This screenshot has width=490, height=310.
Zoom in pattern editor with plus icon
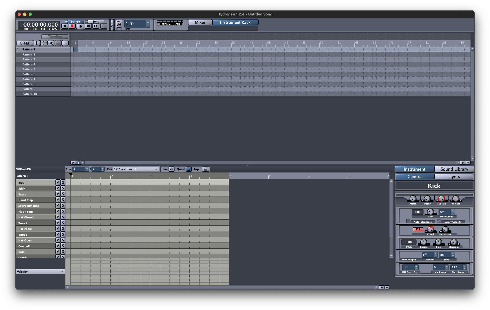[382, 287]
